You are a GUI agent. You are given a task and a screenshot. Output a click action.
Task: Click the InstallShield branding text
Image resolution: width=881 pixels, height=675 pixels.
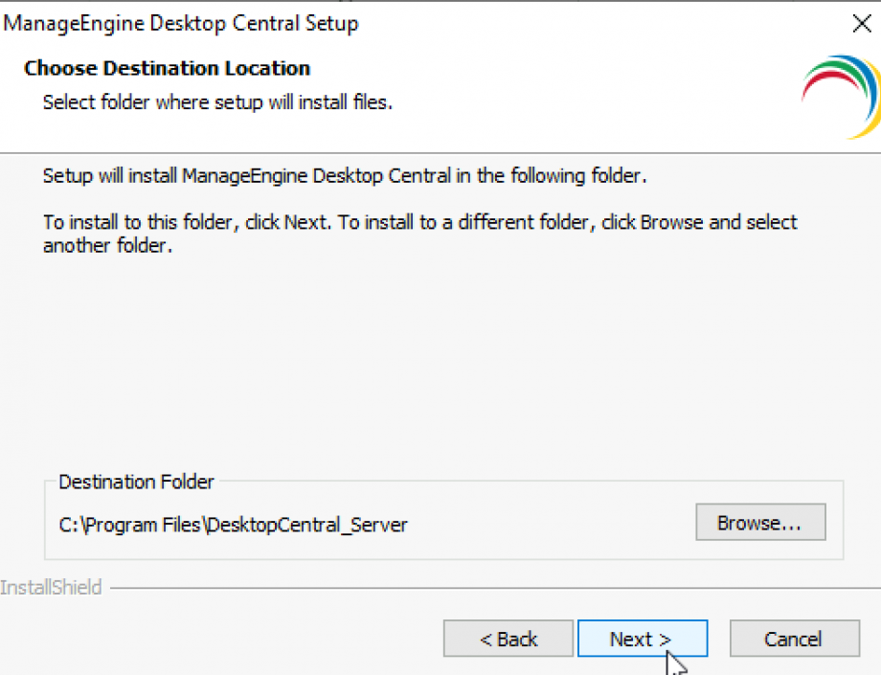pyautogui.click(x=52, y=587)
